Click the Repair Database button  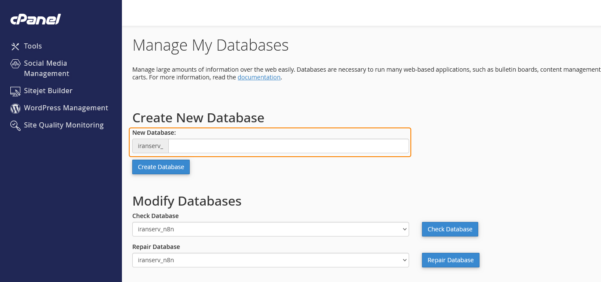pos(450,260)
